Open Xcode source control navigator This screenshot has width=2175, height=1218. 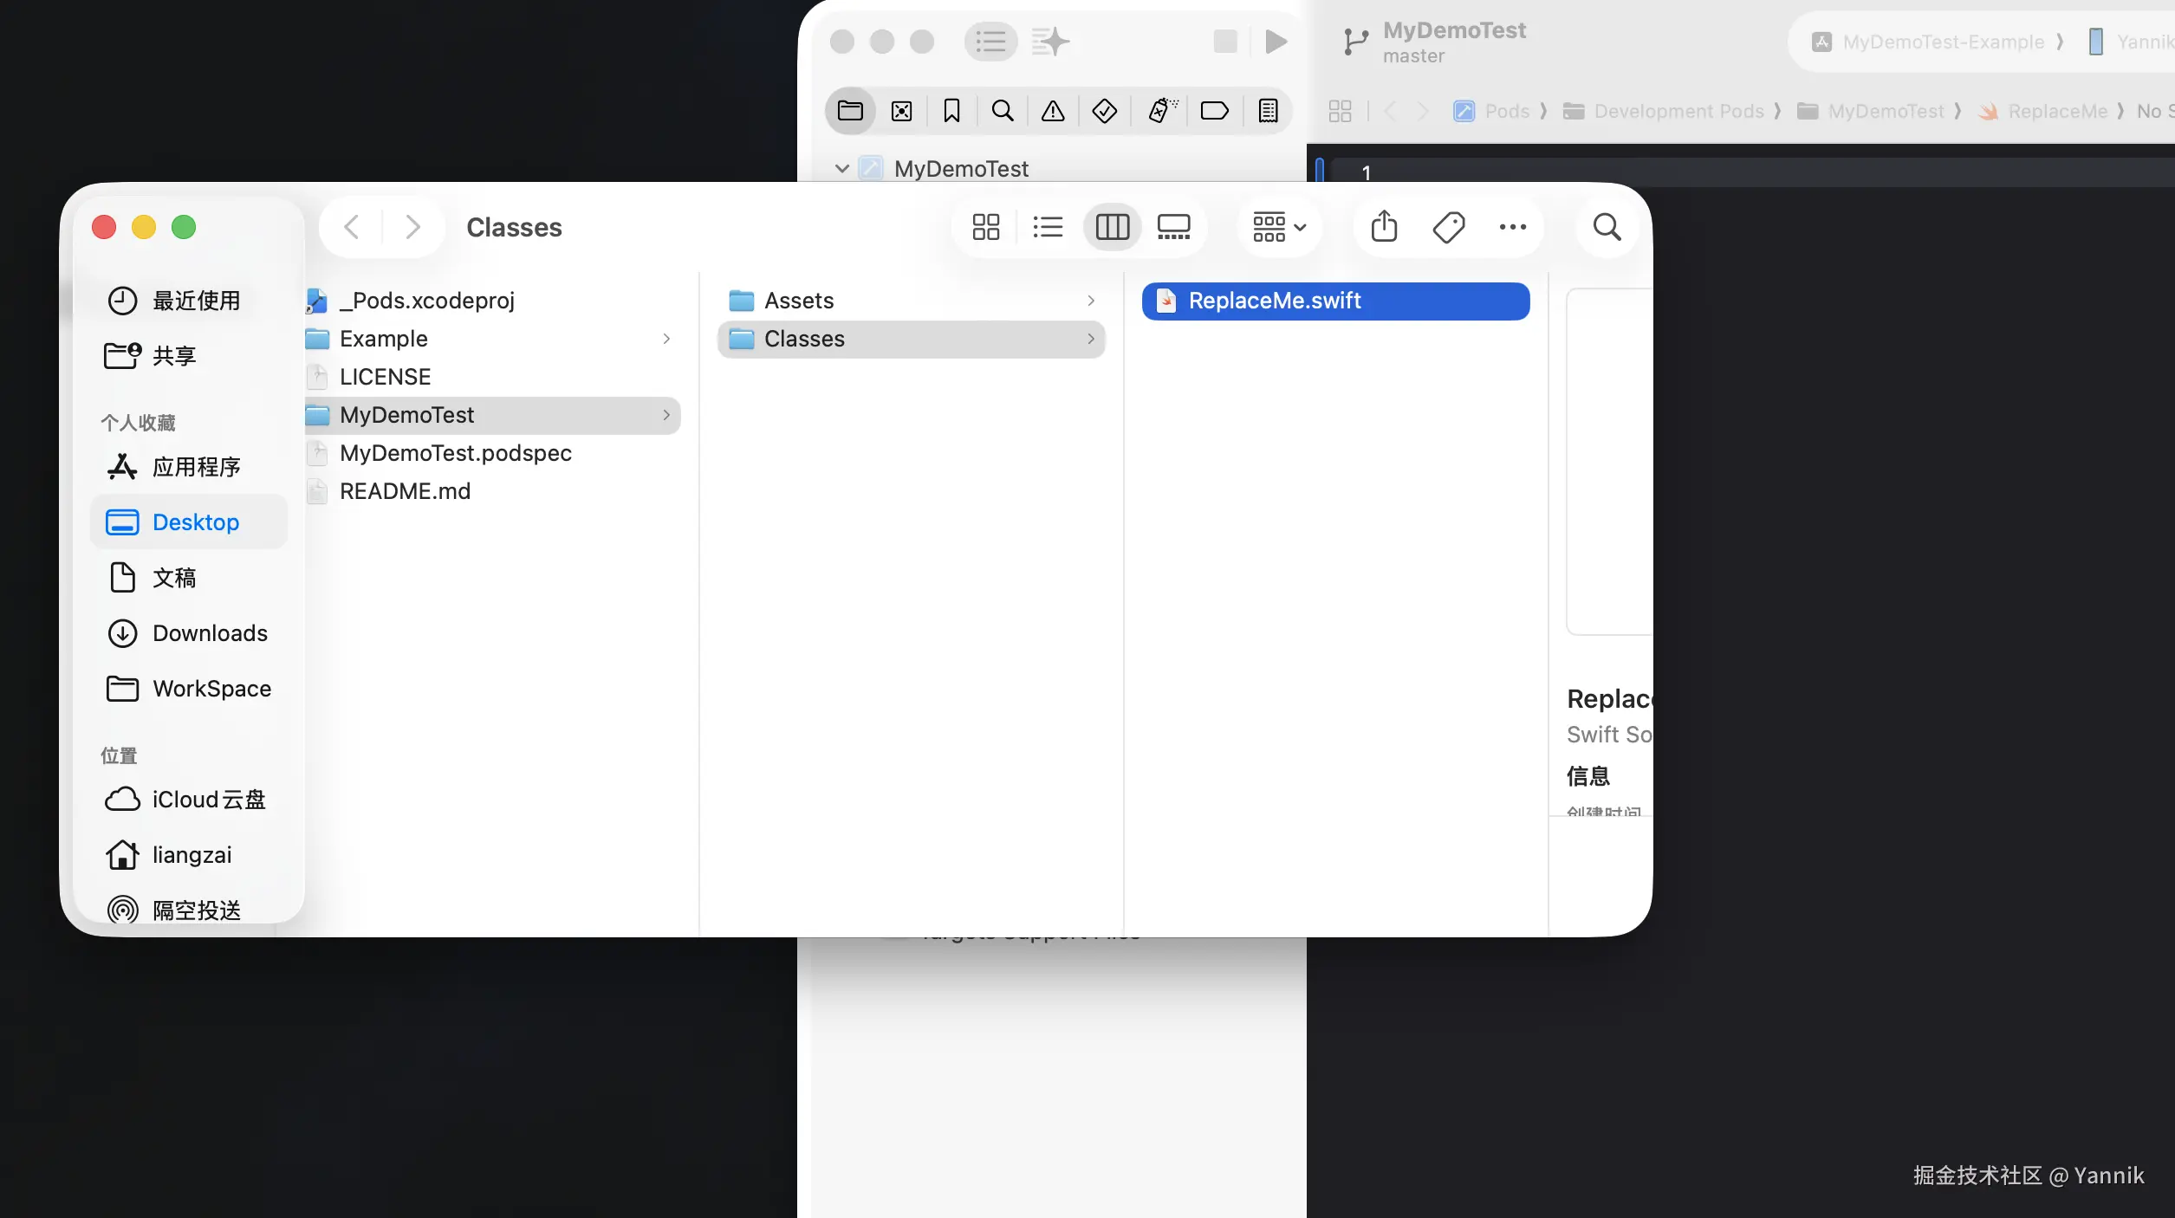(x=901, y=111)
